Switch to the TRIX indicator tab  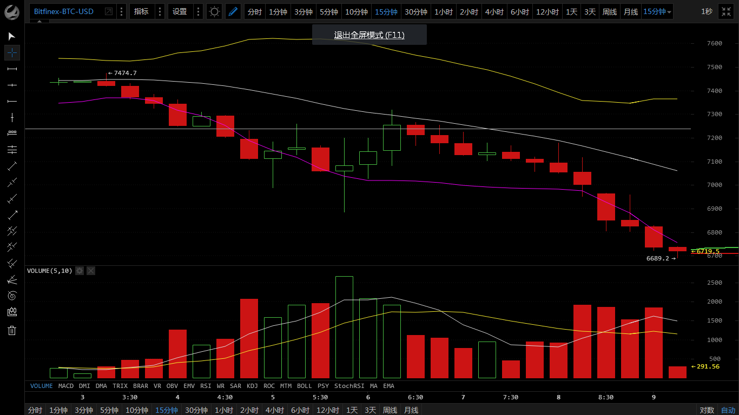click(x=120, y=386)
